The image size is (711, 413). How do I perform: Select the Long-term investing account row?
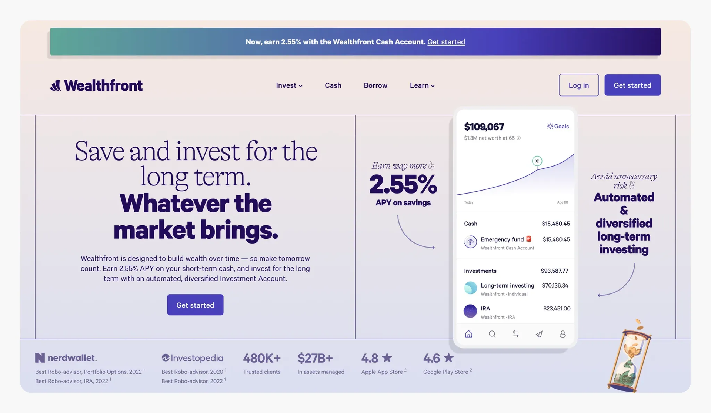(515, 289)
